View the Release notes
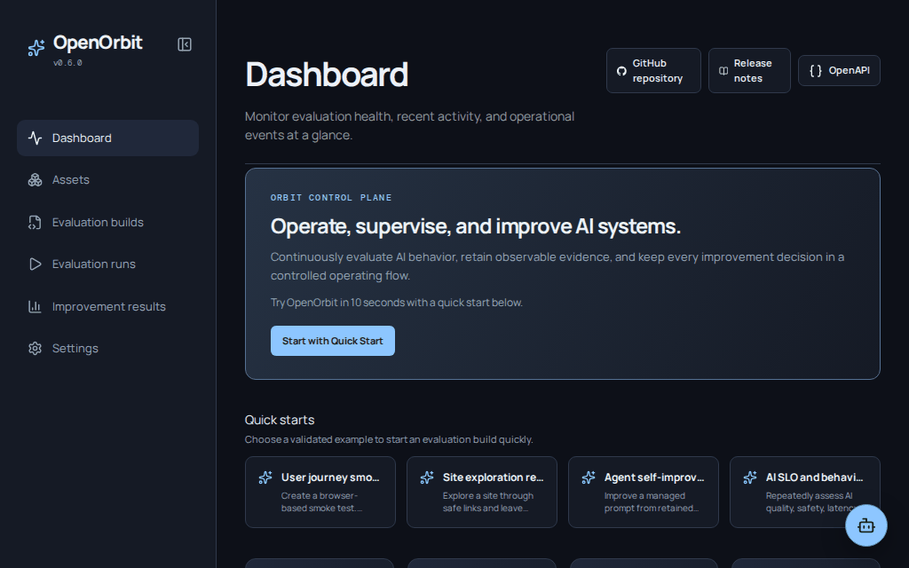This screenshot has width=909, height=568. [749, 71]
